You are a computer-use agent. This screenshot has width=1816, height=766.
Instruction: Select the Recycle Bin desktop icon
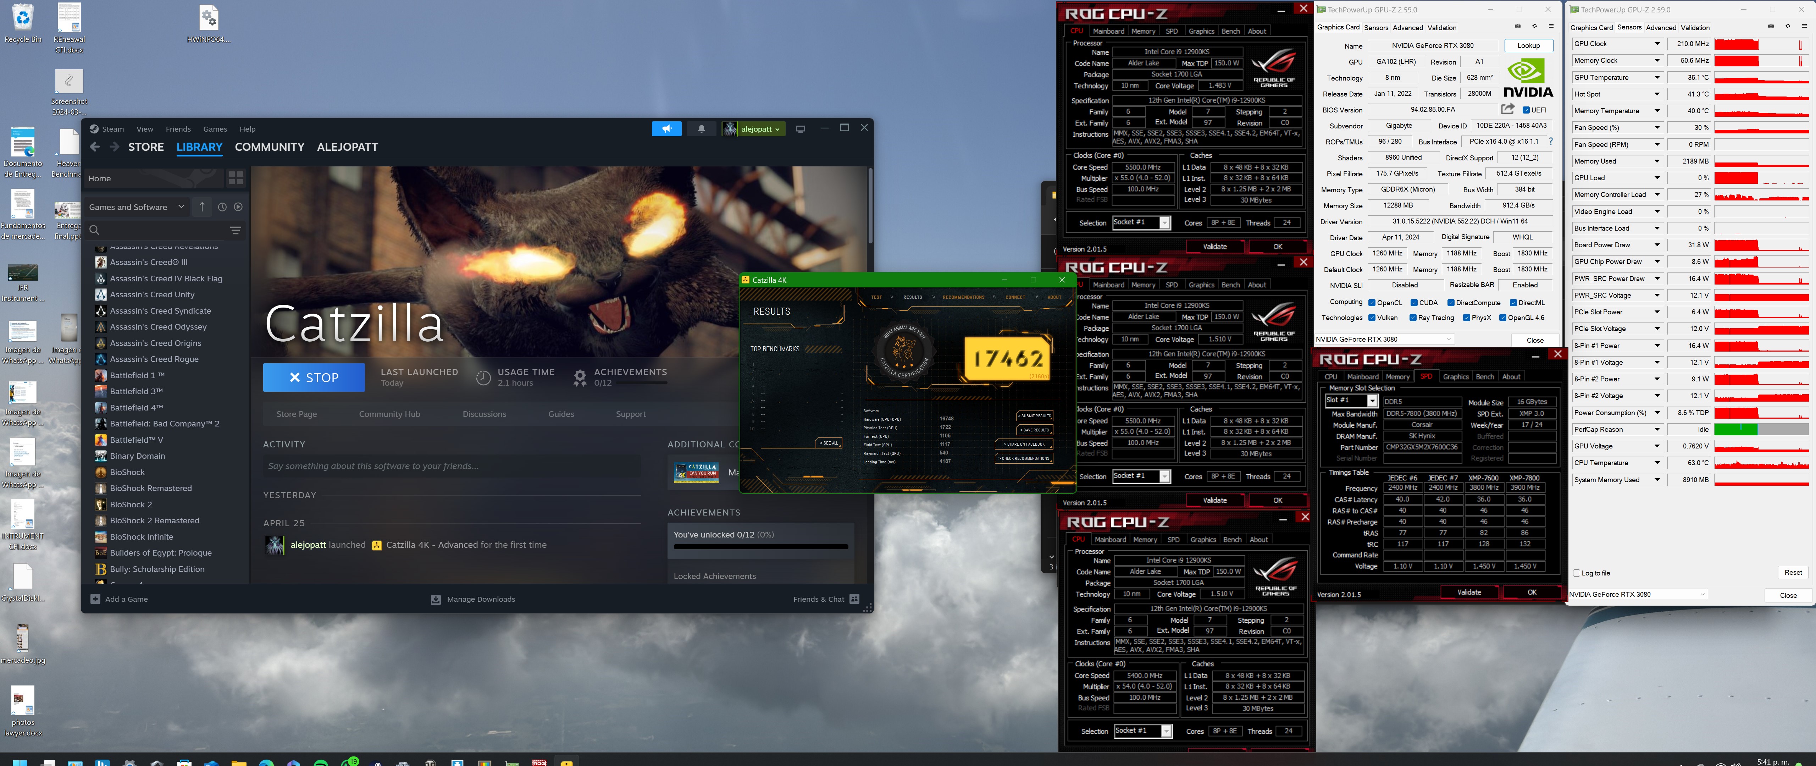(x=23, y=23)
